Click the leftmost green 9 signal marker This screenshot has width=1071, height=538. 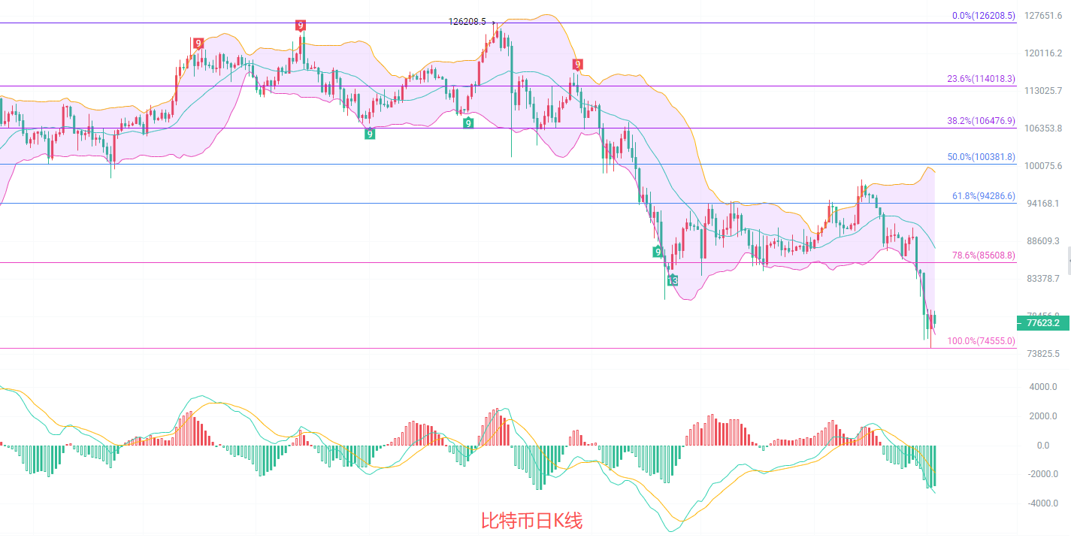[x=369, y=134]
